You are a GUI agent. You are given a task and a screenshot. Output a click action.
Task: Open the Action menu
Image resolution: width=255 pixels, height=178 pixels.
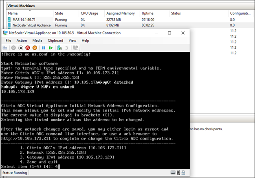point(22,41)
